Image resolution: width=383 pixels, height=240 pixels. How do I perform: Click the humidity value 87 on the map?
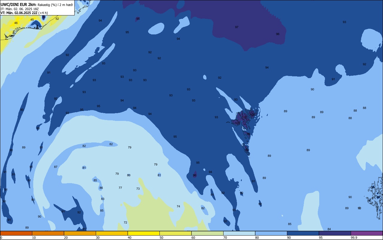[x=56, y=167]
